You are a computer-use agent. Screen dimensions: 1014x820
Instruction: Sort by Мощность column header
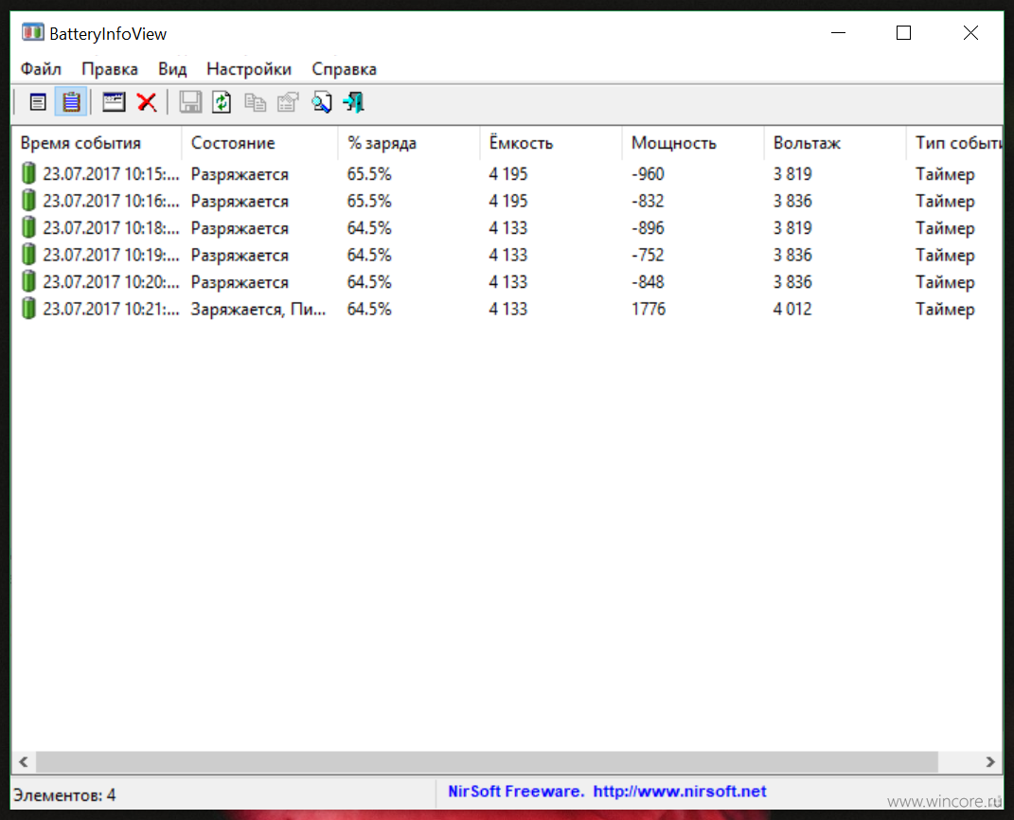[693, 143]
